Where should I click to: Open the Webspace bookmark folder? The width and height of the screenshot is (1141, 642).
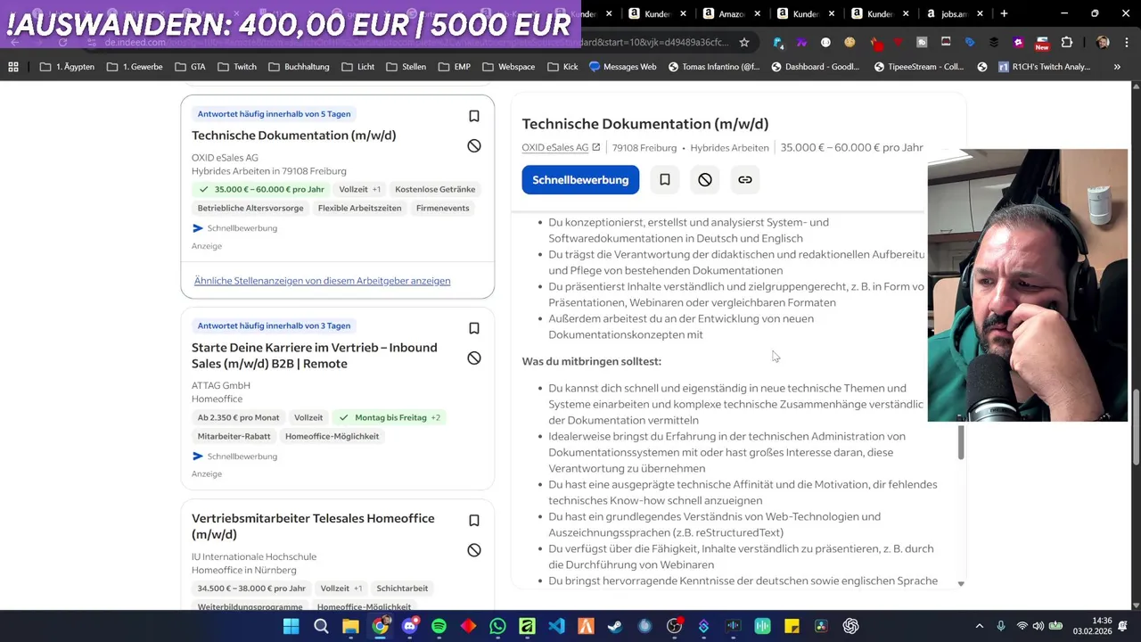(x=508, y=67)
